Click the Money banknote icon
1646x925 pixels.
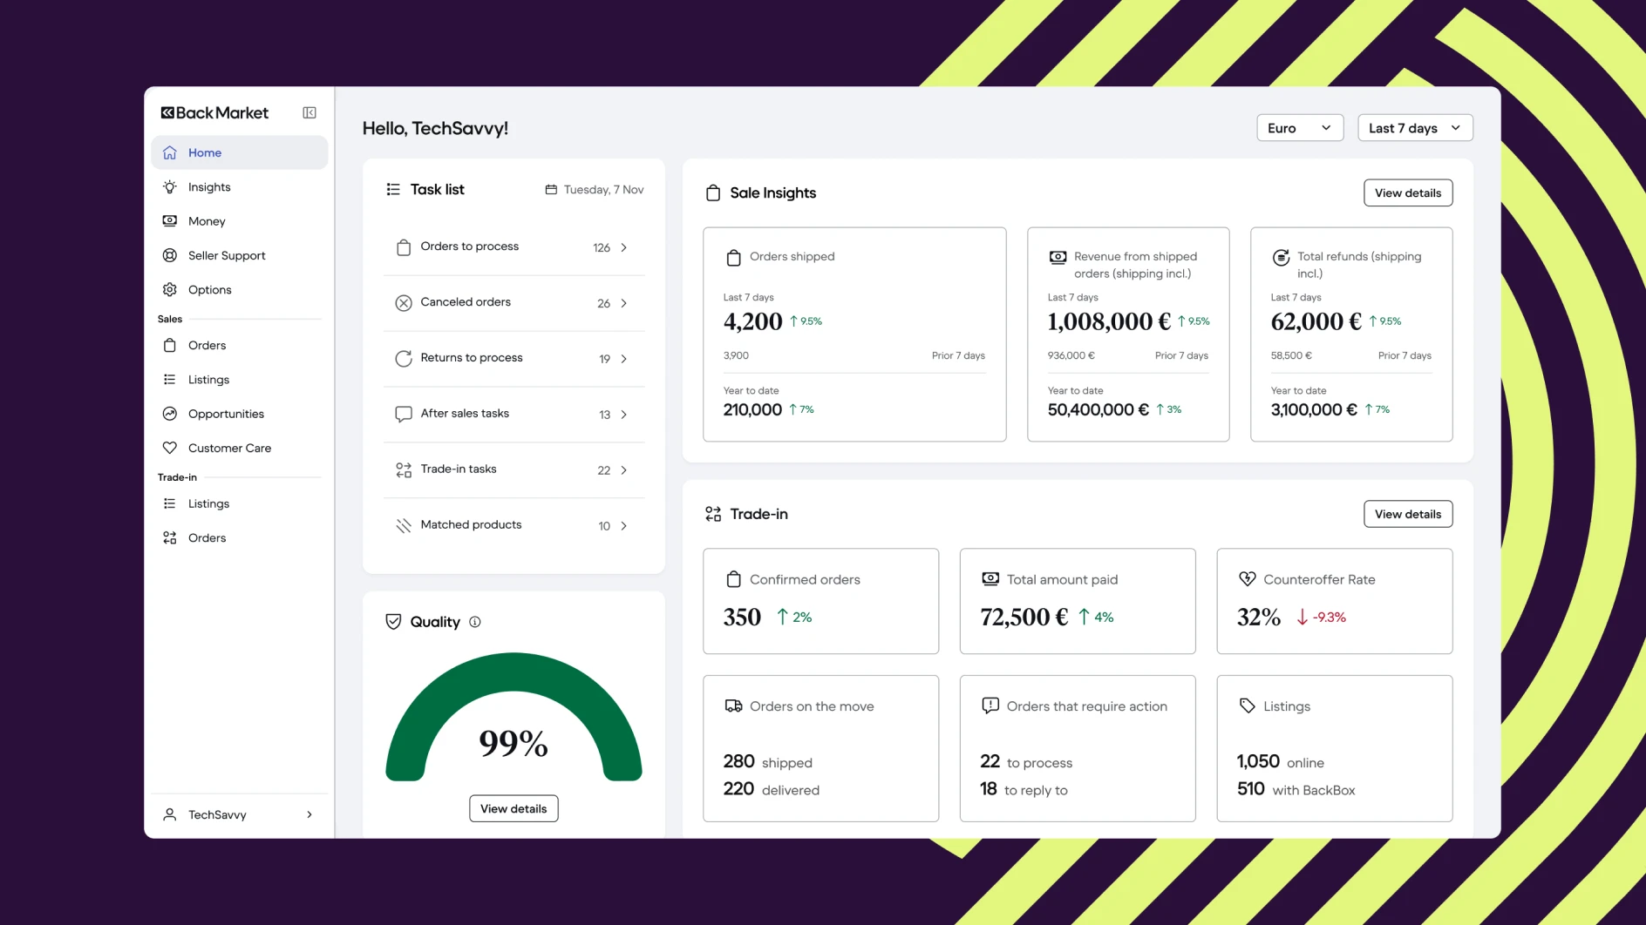pos(170,221)
